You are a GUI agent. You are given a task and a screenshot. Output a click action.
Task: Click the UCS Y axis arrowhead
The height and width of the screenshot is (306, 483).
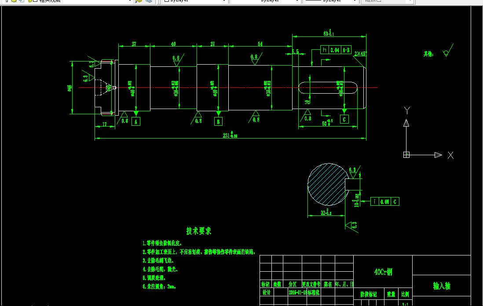pos(406,123)
